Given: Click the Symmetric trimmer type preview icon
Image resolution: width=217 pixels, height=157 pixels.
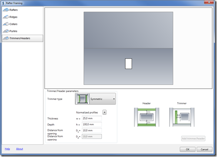Looking at the screenshot, I should (83, 99).
